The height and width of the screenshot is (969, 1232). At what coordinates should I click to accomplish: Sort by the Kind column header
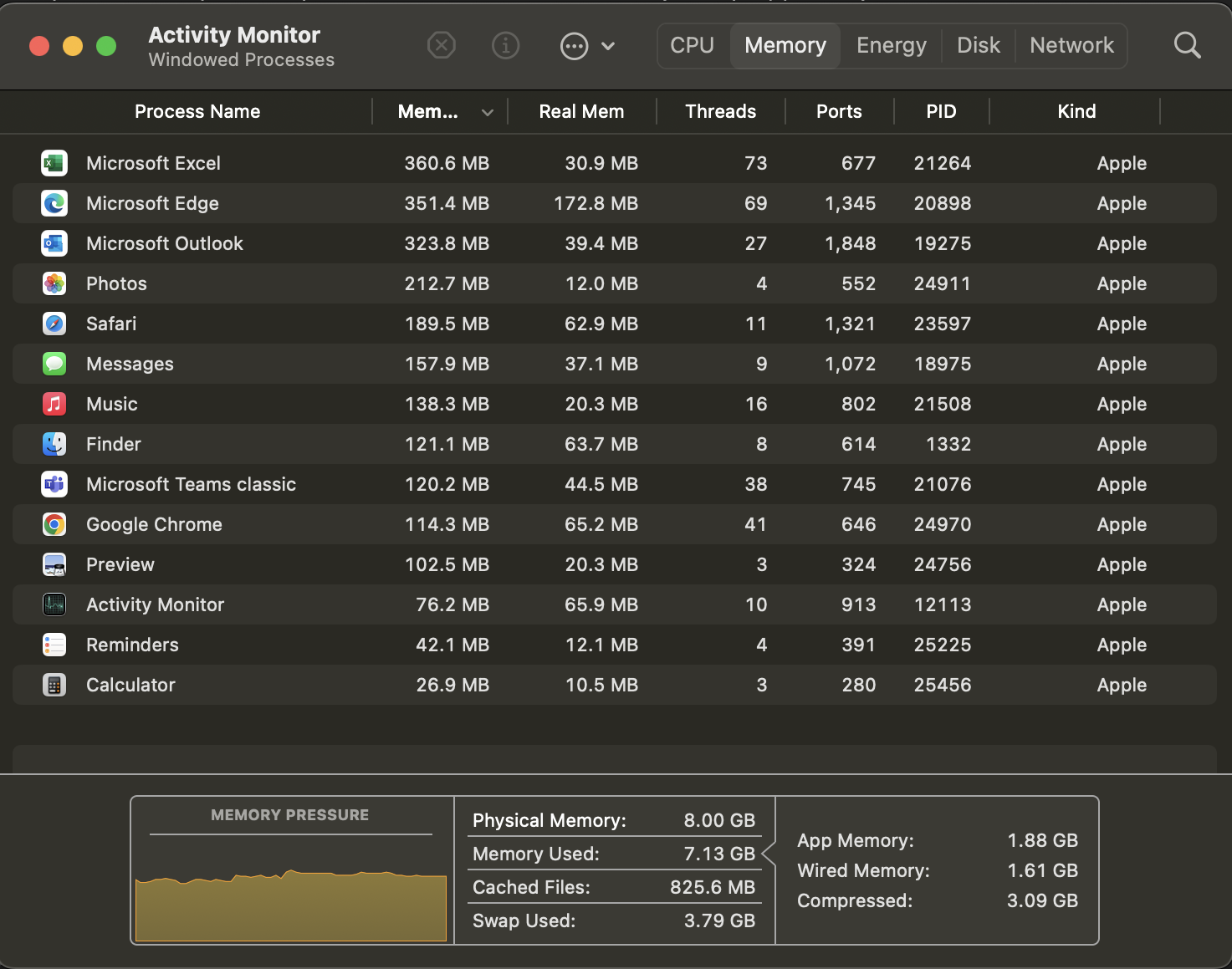tap(1076, 111)
